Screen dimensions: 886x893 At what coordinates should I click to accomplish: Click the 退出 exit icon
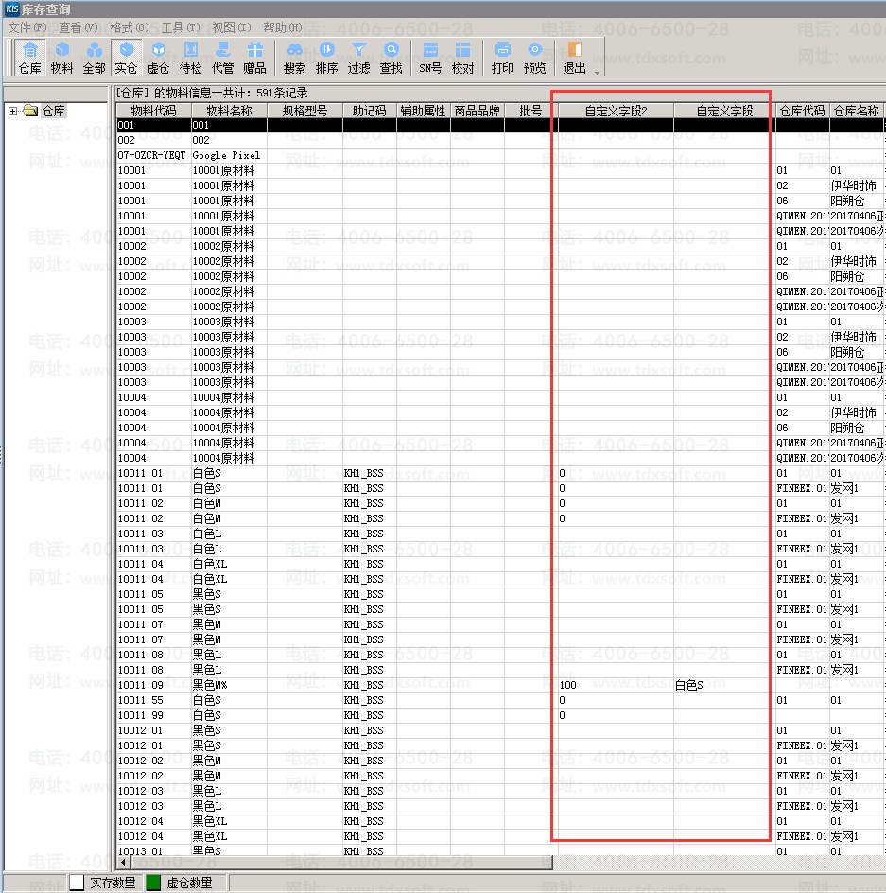(574, 57)
